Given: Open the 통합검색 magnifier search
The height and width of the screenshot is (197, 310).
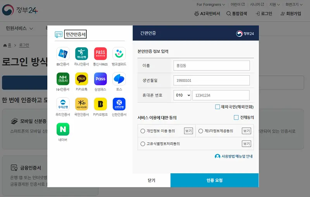Looking at the screenshot, I should pyautogui.click(x=237, y=14).
